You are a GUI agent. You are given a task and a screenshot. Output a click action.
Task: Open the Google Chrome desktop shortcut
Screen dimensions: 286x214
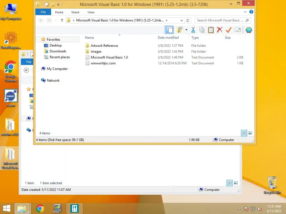[x=11, y=71]
